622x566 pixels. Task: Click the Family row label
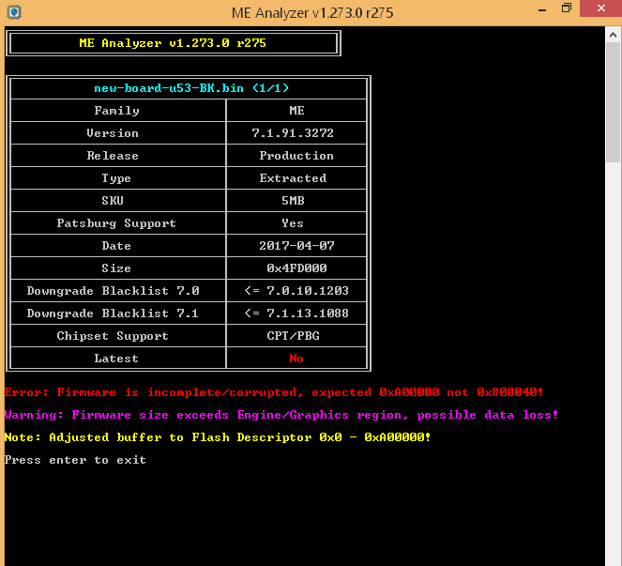coord(116,111)
